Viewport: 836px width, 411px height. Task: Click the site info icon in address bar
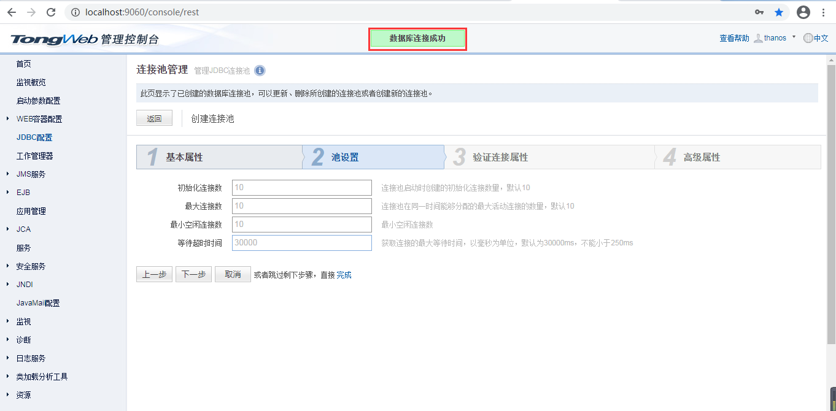pyautogui.click(x=75, y=12)
